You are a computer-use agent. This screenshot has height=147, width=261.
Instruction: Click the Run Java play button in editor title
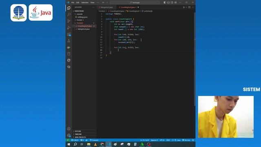tap(184, 7)
